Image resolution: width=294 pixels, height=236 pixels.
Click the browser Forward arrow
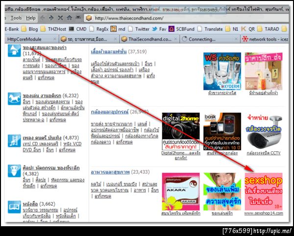click(x=51, y=18)
